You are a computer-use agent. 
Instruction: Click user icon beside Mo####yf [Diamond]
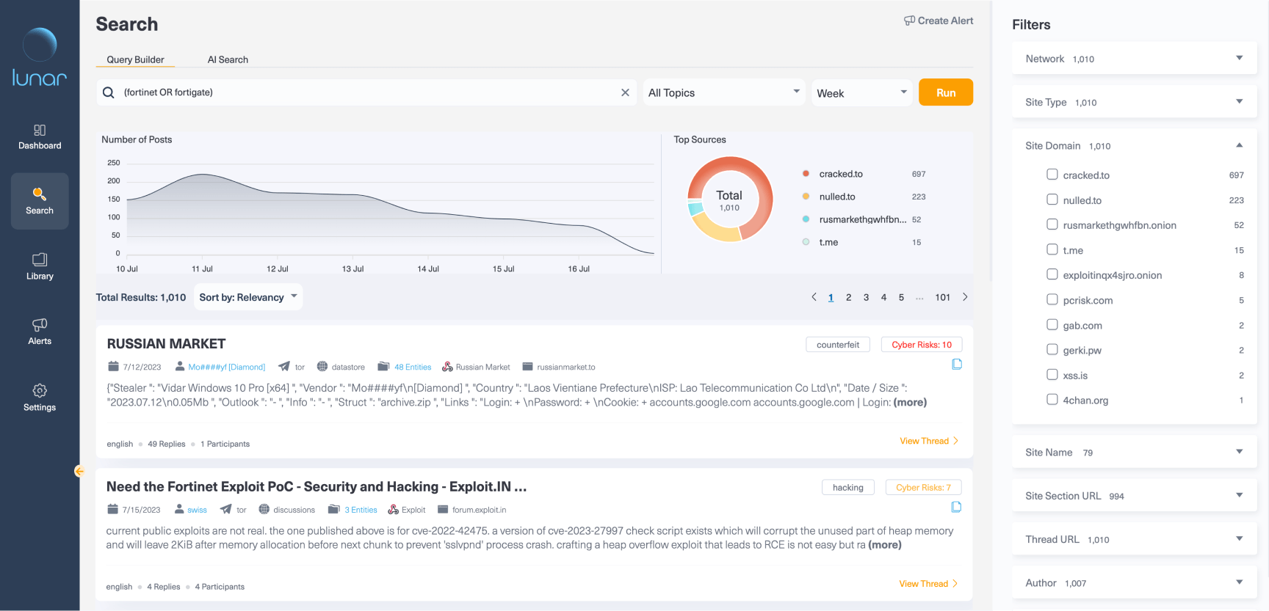coord(180,366)
